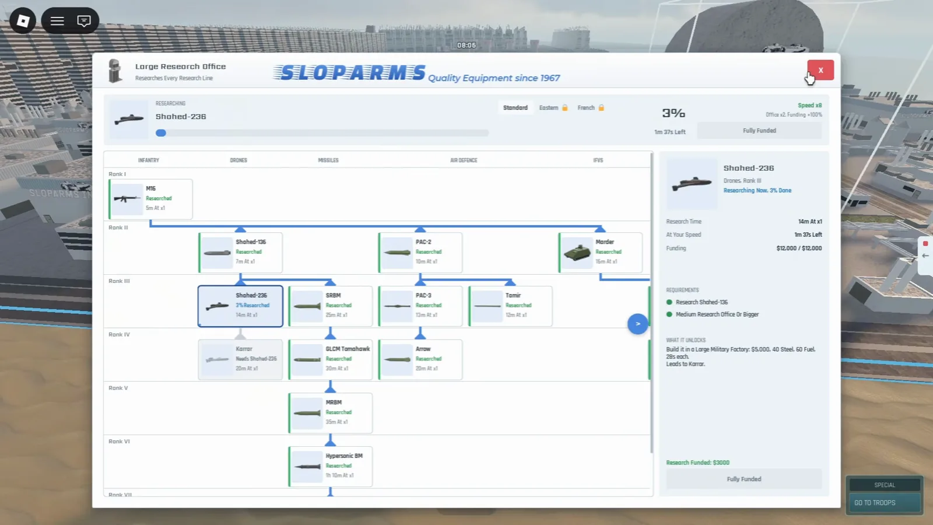Select the Arrow research card
933x525 pixels.
pos(420,359)
